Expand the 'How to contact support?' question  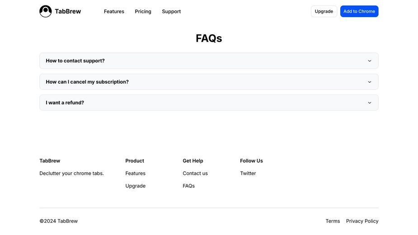(209, 61)
